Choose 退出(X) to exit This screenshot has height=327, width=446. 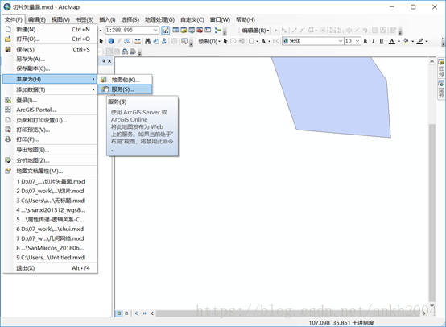(x=49, y=268)
